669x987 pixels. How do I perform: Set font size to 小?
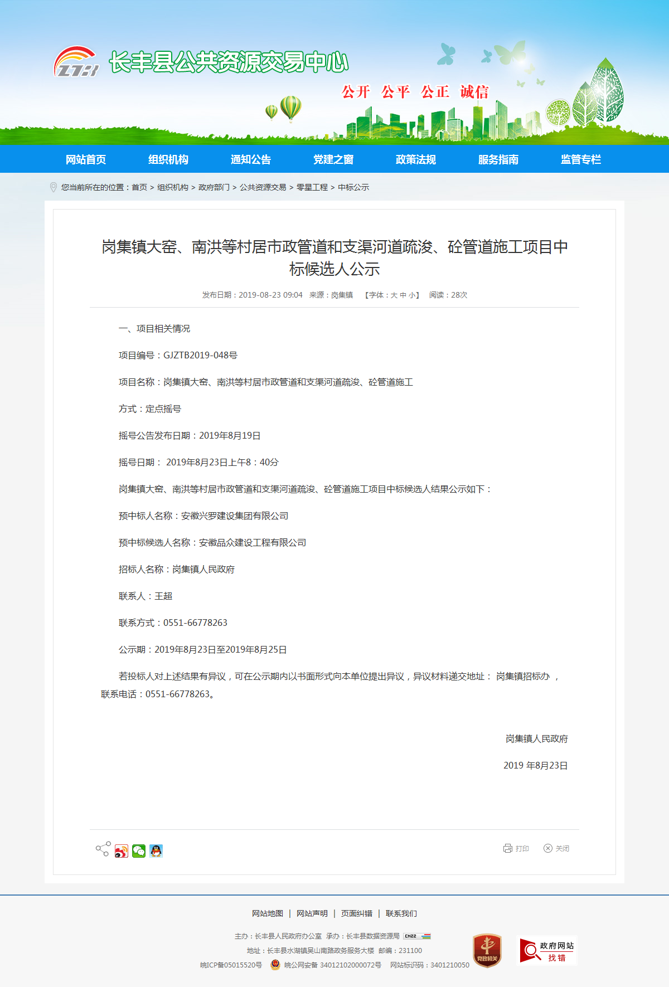coord(412,295)
